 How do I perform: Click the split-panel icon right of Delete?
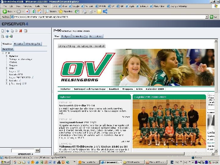(x=26, y=31)
